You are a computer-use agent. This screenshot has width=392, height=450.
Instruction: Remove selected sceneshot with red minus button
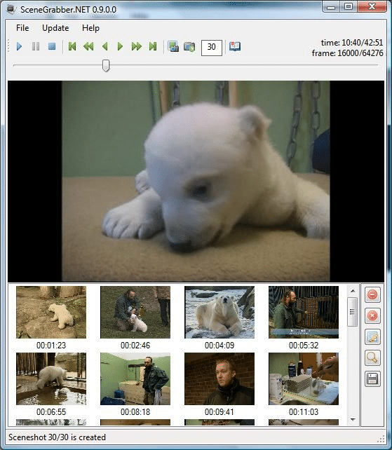click(x=372, y=294)
